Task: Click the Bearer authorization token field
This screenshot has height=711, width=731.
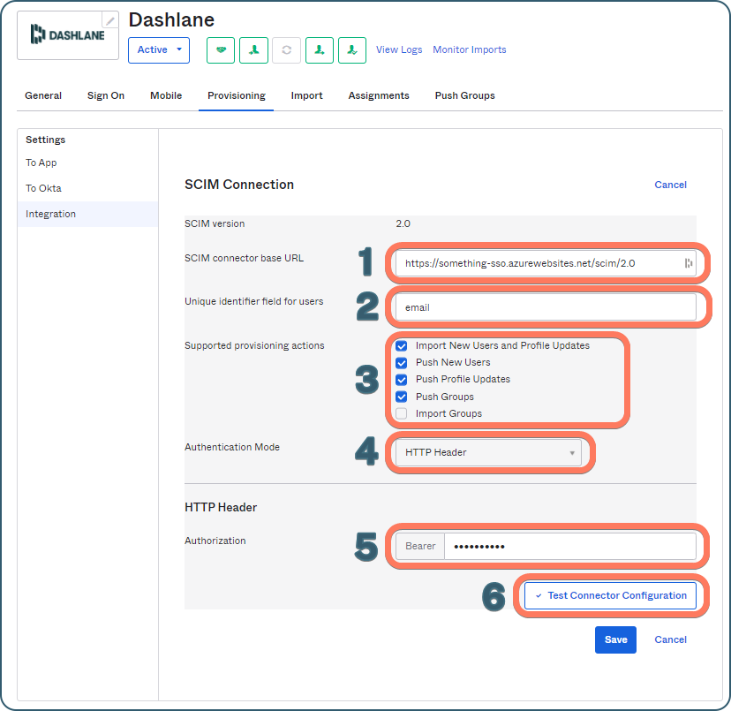Action: coord(570,547)
